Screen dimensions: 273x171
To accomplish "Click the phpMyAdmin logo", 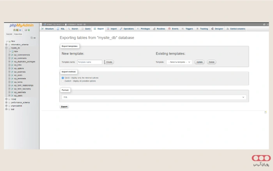I will click(21, 25).
